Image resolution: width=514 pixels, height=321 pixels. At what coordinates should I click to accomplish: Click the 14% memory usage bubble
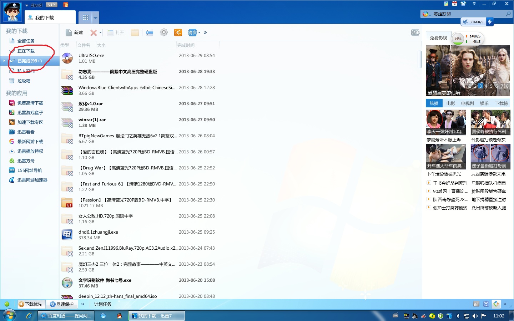(458, 39)
